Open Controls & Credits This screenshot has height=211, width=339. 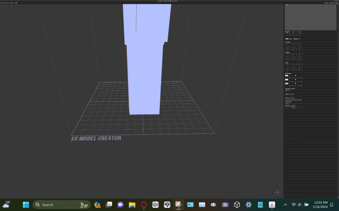334,3
